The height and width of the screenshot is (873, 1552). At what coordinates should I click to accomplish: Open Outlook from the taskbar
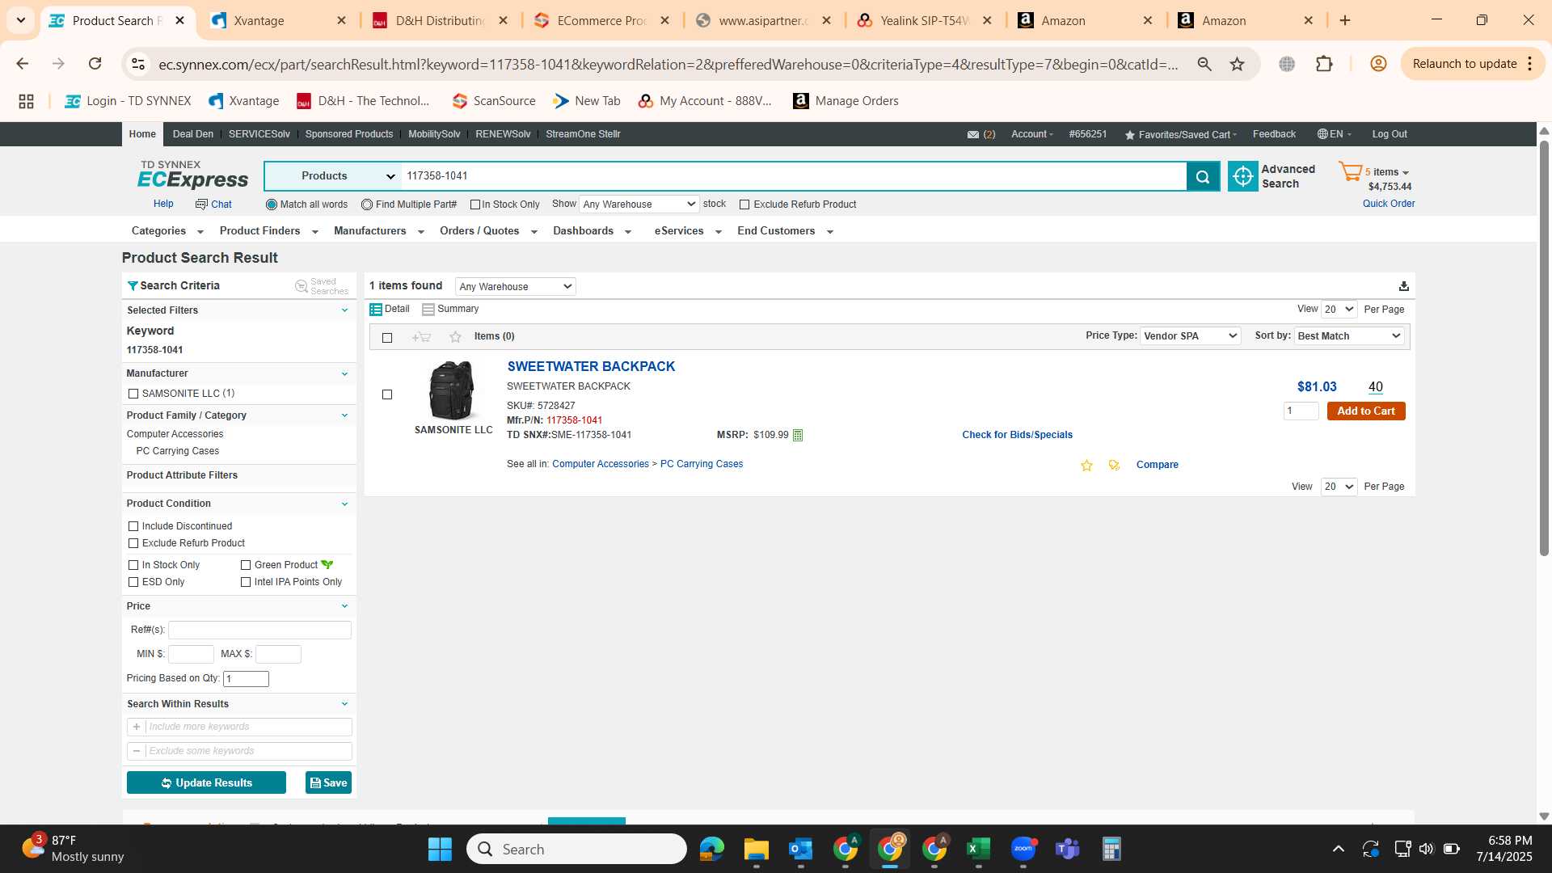tap(800, 849)
